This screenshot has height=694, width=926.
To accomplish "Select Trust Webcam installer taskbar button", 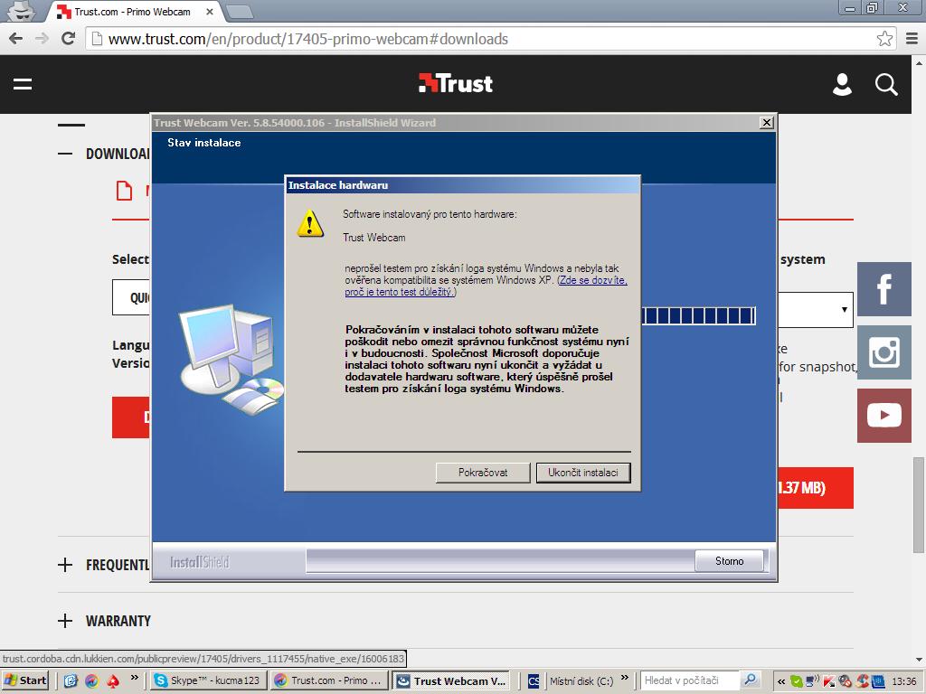I will [x=451, y=680].
